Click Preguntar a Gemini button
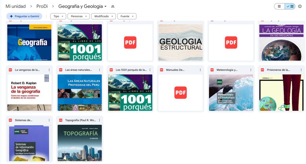The width and height of the screenshot is (306, 164). pos(24,16)
